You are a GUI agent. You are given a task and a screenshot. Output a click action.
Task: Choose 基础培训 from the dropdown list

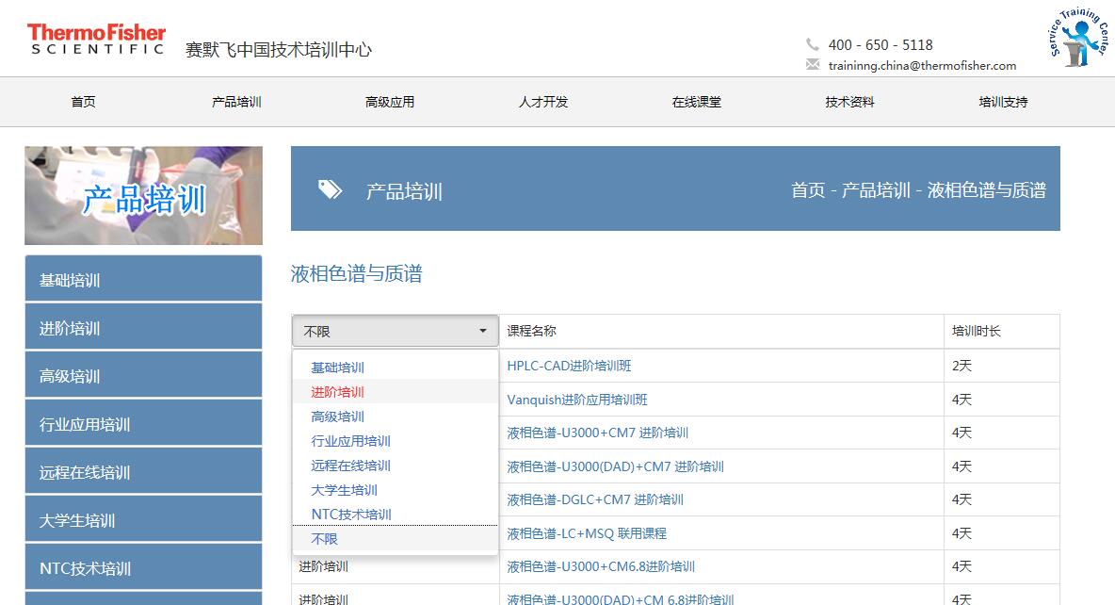tap(395, 368)
